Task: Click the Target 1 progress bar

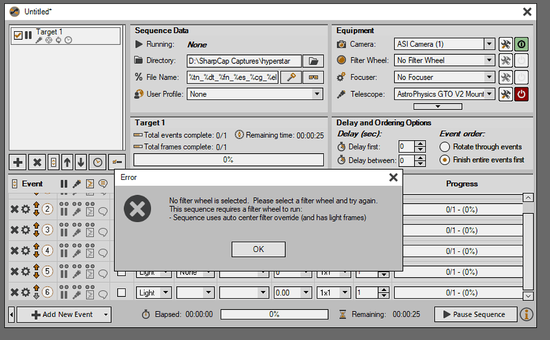Action: [229, 160]
